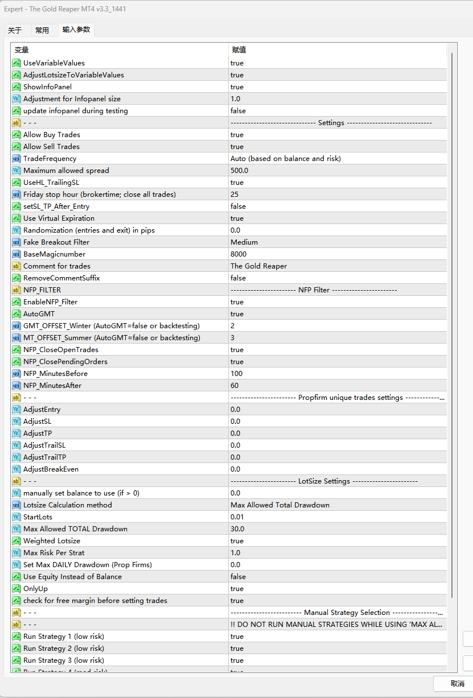This screenshot has width=473, height=698.
Task: Click the Run Strategy 1 boolean icon
Action: pos(17,637)
